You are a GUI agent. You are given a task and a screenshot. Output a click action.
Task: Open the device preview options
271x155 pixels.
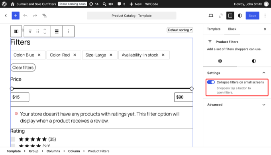click(211, 16)
